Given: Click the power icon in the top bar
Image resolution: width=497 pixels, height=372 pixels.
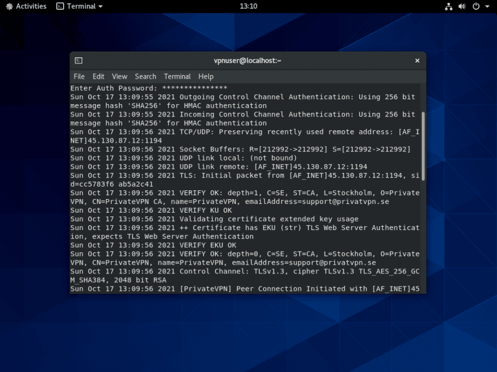Looking at the screenshot, I should [x=476, y=6].
